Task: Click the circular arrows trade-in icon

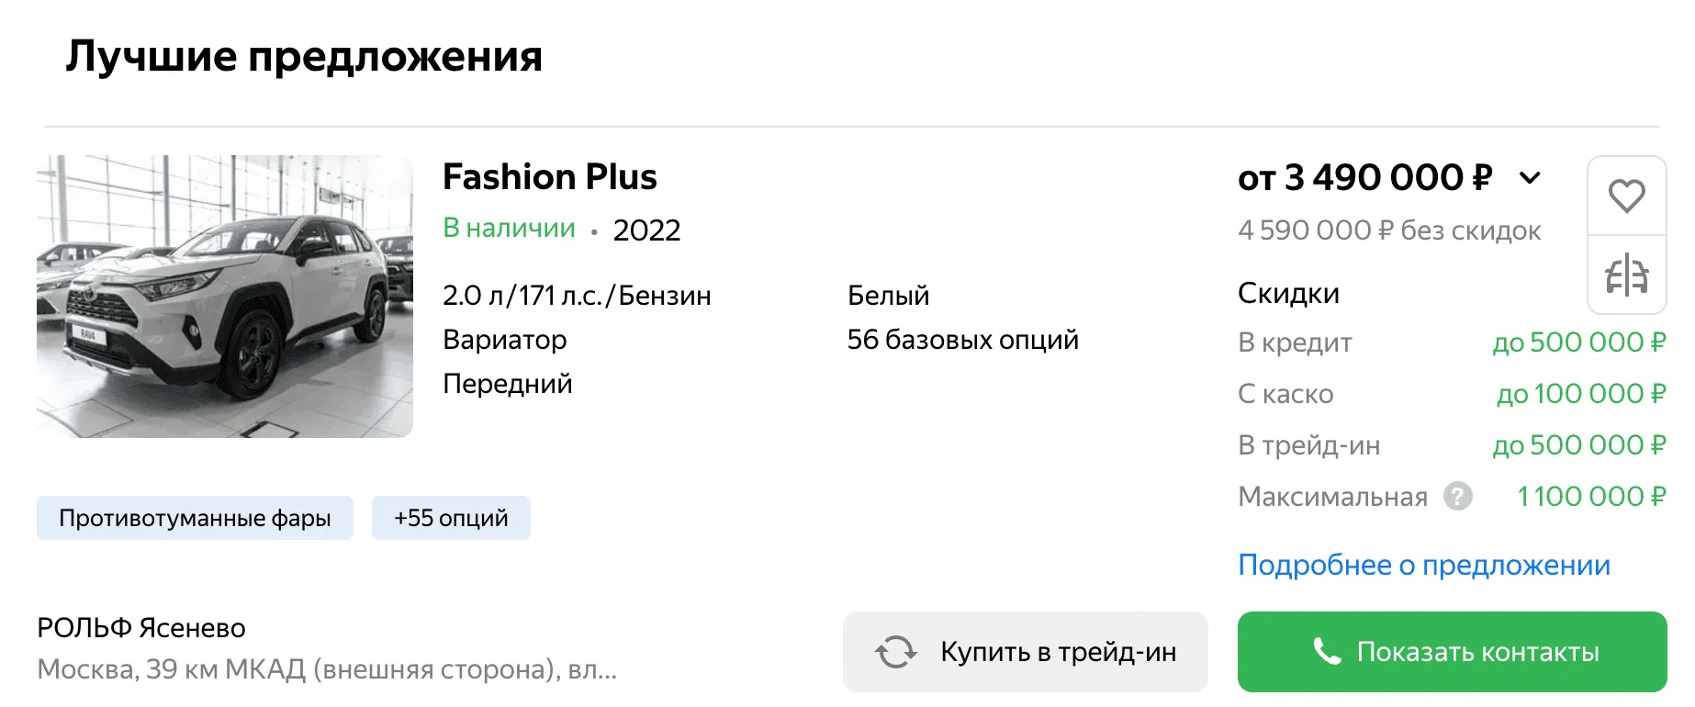Action: tap(895, 652)
